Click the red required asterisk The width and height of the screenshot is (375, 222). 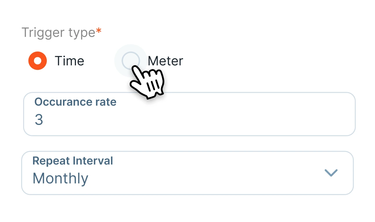tap(99, 30)
